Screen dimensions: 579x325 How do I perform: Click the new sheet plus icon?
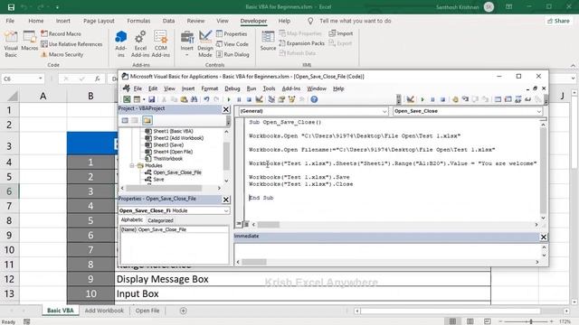pyautogui.click(x=183, y=311)
